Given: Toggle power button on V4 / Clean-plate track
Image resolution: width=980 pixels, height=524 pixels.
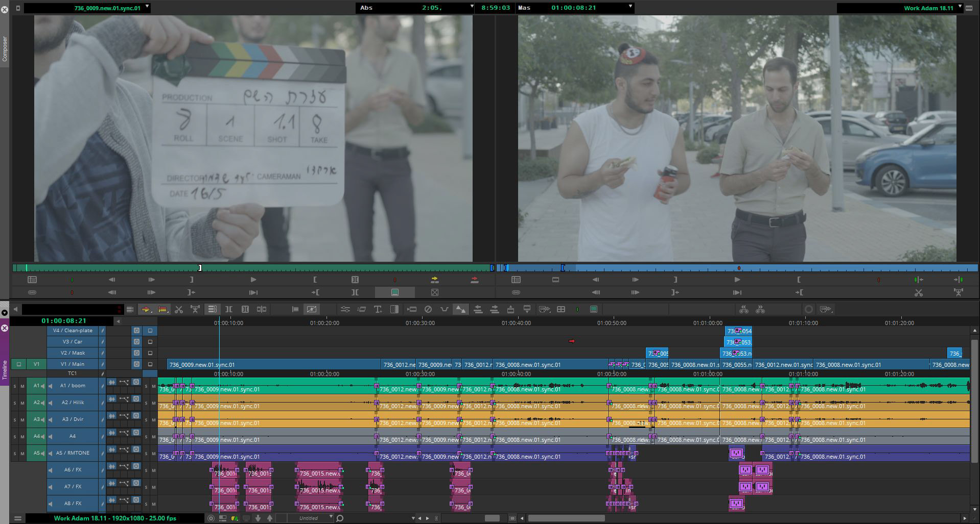Looking at the screenshot, I should [x=136, y=331].
